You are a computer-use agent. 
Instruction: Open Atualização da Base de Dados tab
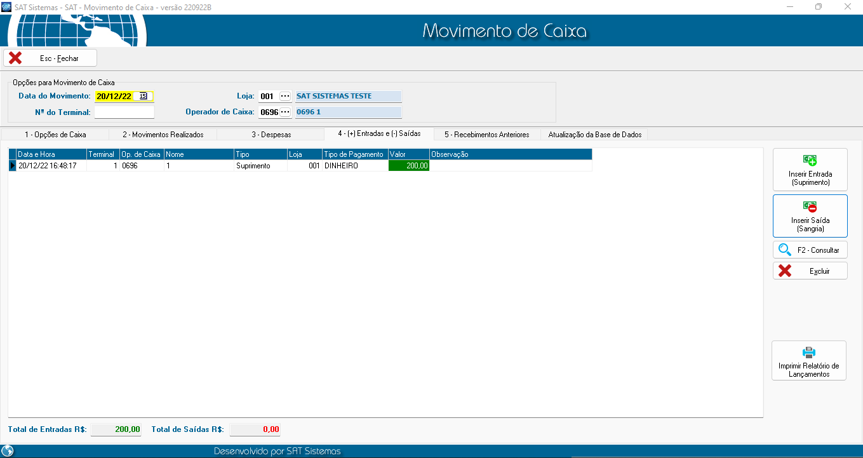594,135
